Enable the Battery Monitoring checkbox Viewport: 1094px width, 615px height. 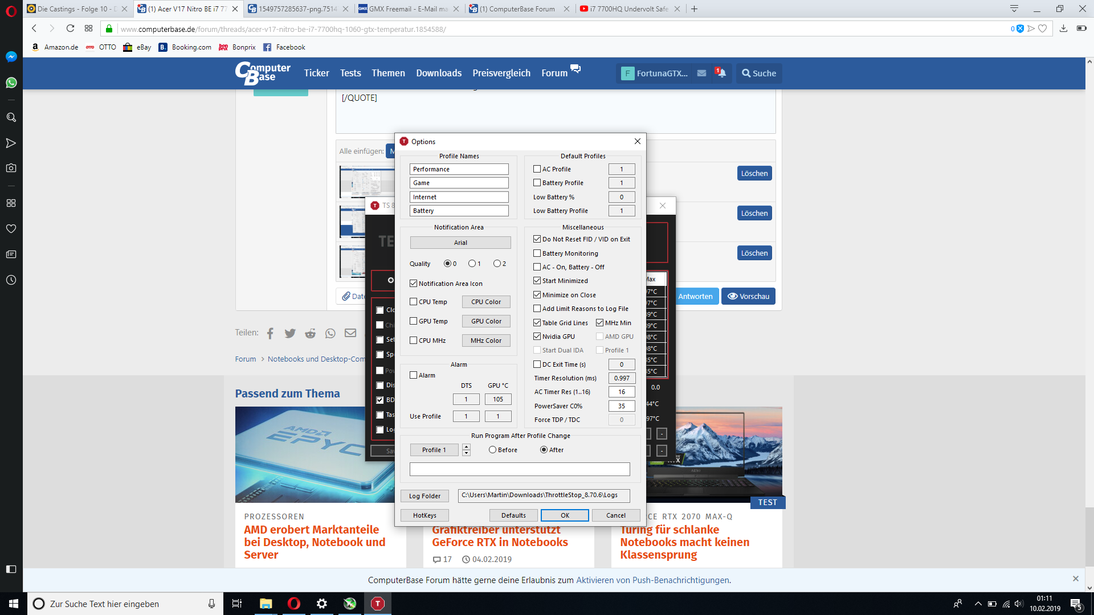coord(537,253)
